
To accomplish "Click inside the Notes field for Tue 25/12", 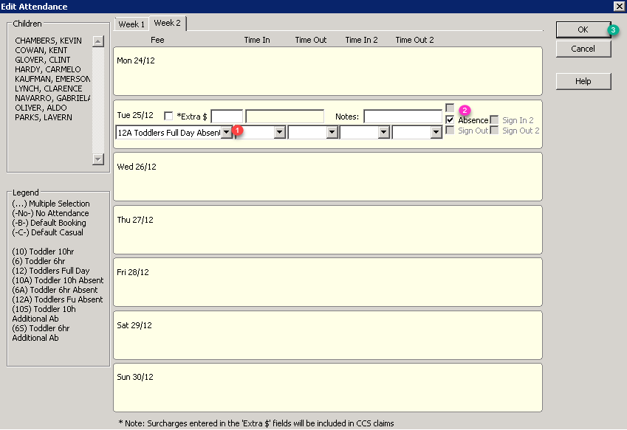I will (405, 116).
